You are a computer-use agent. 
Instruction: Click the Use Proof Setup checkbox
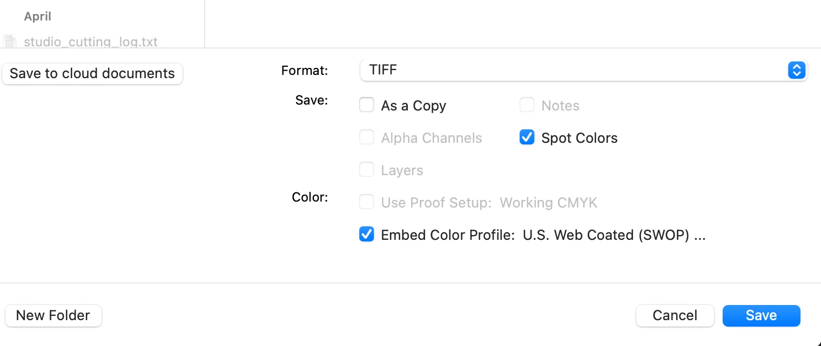pos(367,202)
